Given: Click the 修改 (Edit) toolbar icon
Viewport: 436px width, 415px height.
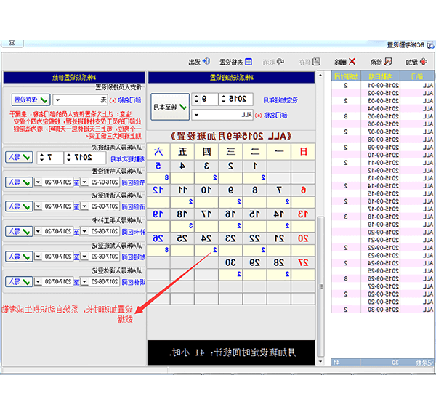Looking at the screenshot, I should pos(379,63).
